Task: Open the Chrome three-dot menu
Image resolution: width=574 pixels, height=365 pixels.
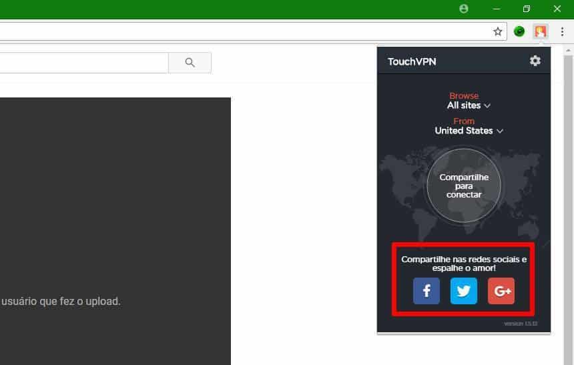Action: click(562, 31)
